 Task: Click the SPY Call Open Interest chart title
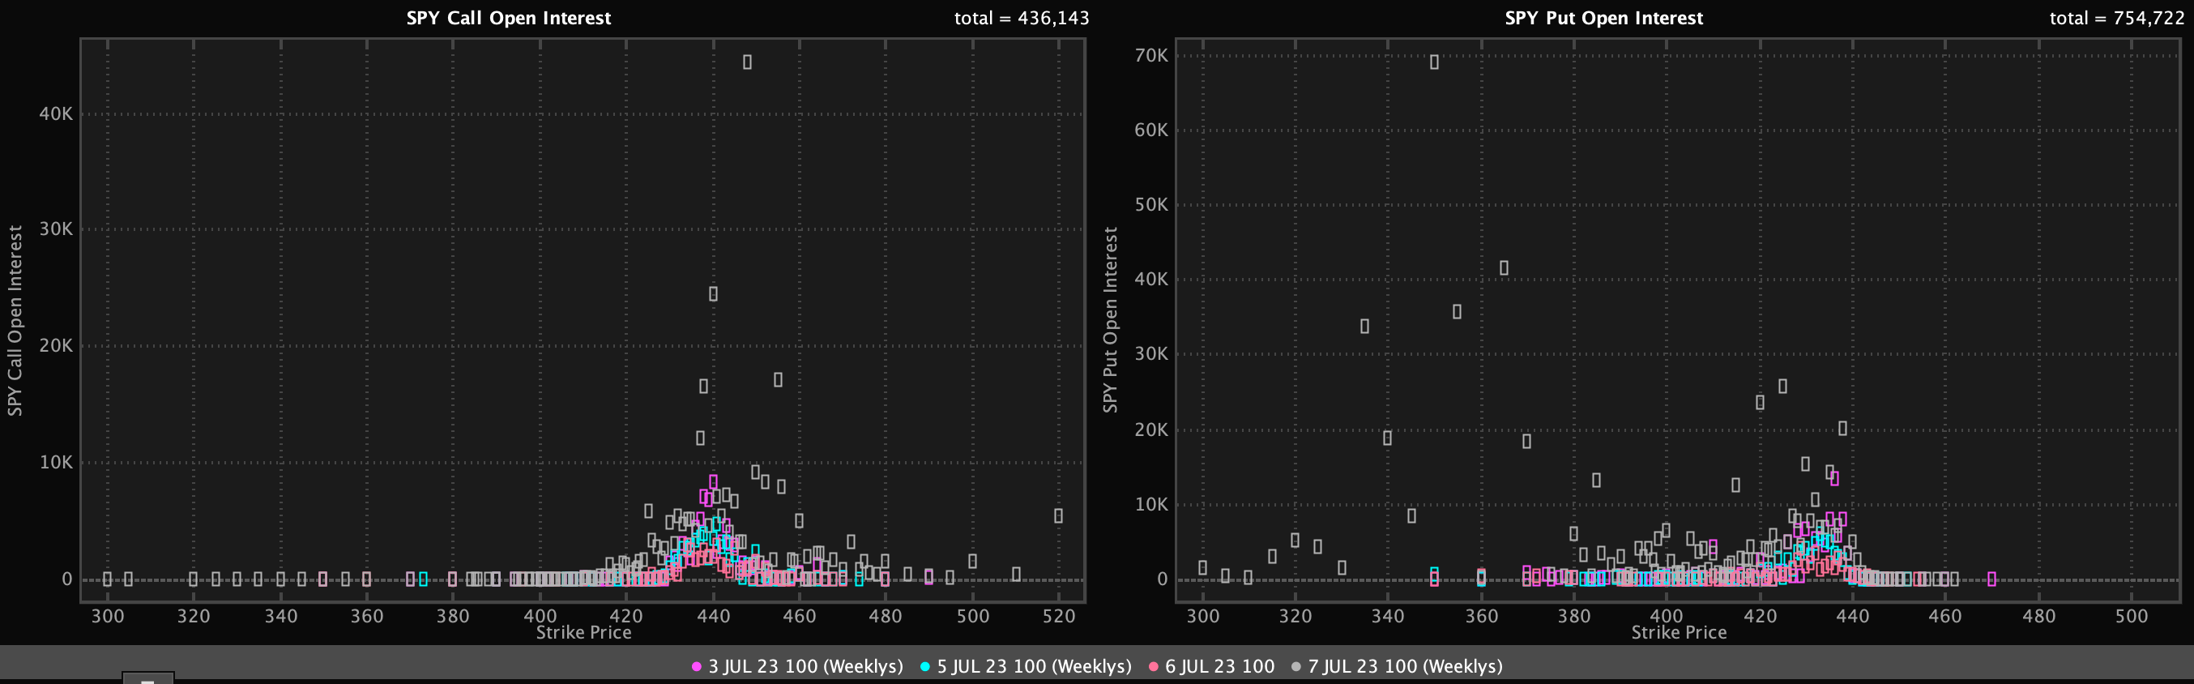pos(509,18)
